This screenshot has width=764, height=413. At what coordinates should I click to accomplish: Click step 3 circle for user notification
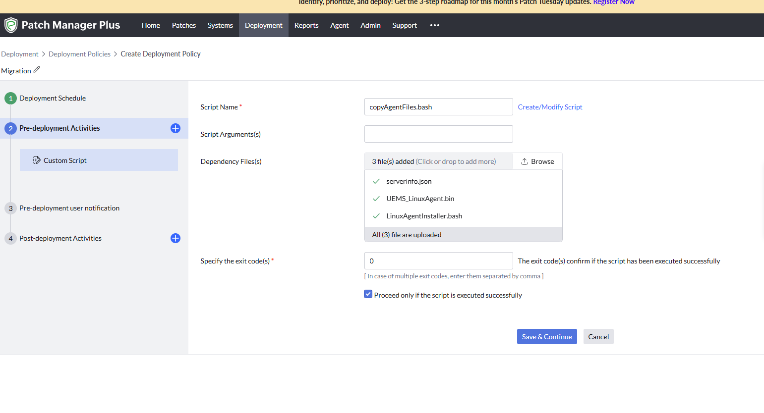(10, 208)
